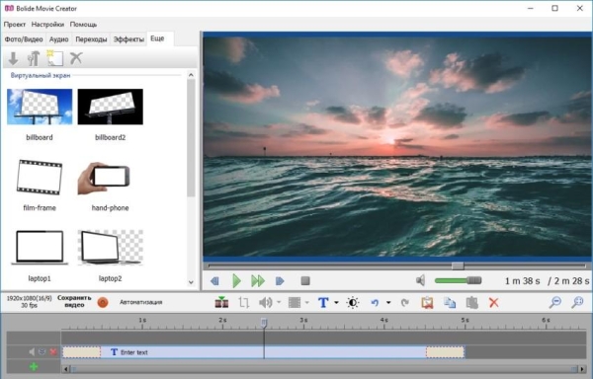Copy the selected clip
593x379 pixels.
(450, 302)
